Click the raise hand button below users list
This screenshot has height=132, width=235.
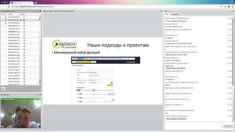(3, 89)
